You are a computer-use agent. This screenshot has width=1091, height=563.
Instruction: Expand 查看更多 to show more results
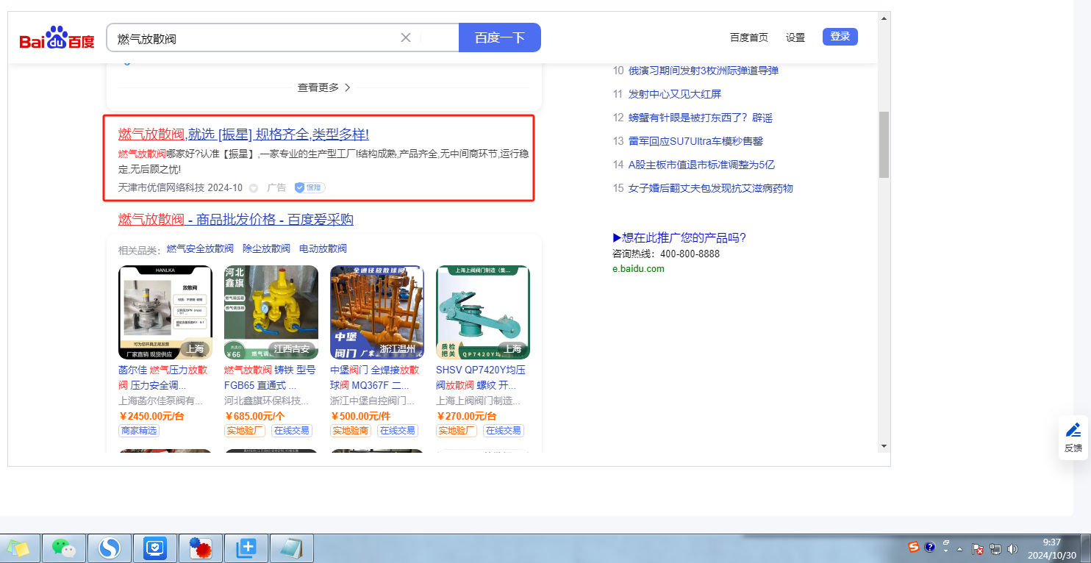click(323, 87)
